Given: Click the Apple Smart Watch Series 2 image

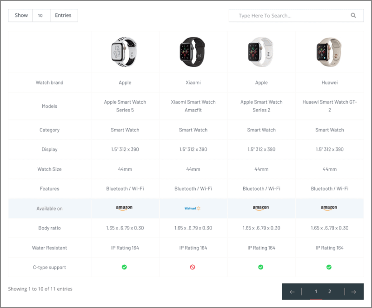Looking at the screenshot, I should pyautogui.click(x=261, y=52).
